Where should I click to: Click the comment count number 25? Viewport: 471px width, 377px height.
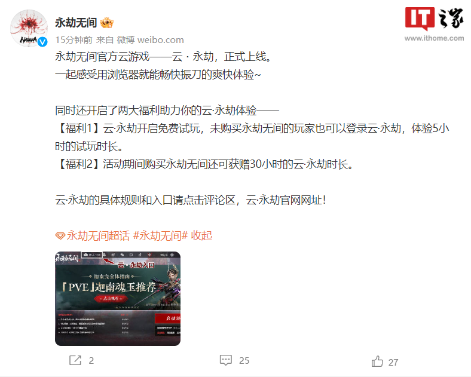pyautogui.click(x=244, y=360)
